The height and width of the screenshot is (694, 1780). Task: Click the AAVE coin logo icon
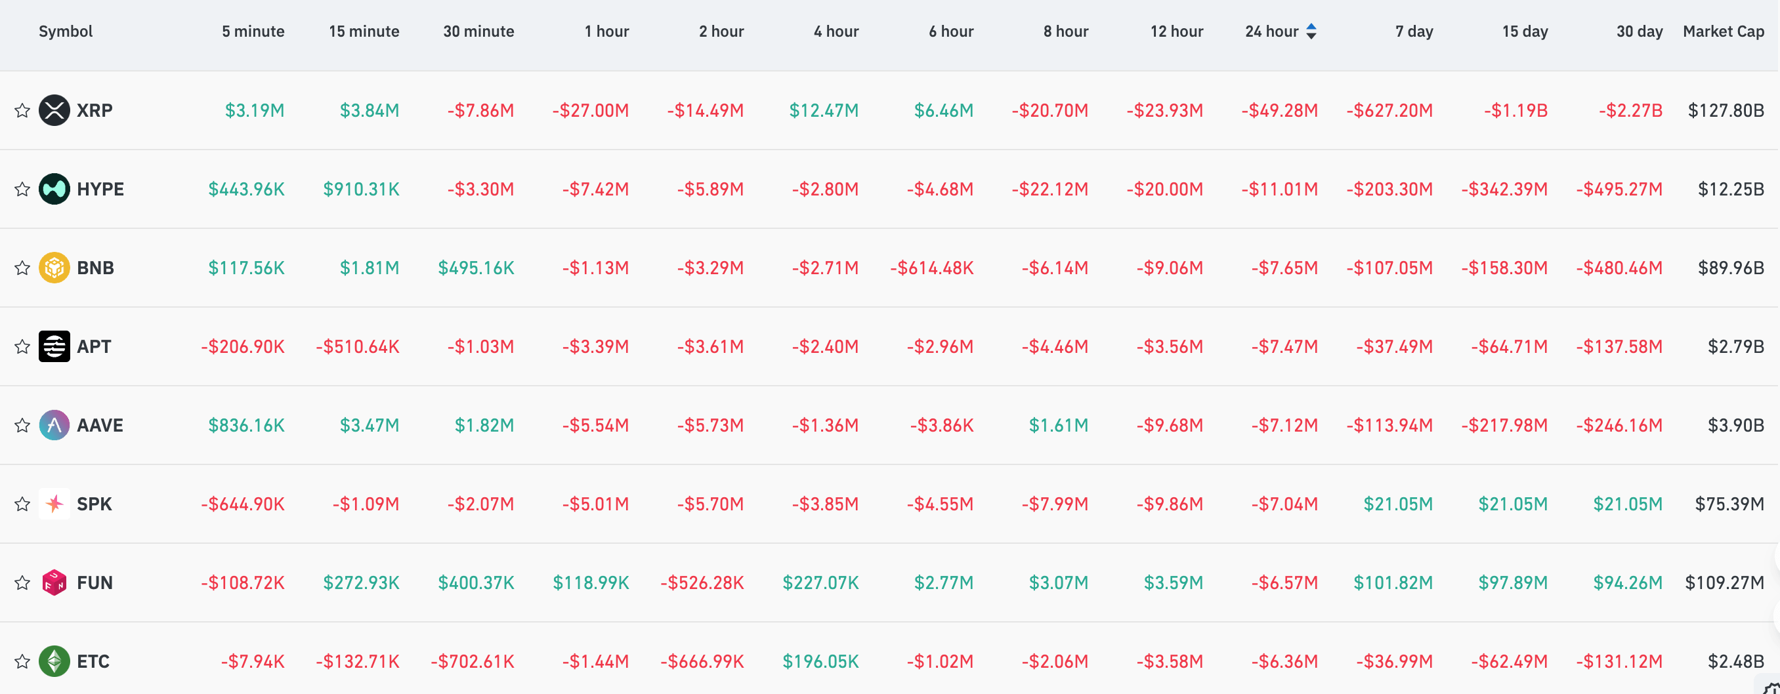tap(54, 425)
